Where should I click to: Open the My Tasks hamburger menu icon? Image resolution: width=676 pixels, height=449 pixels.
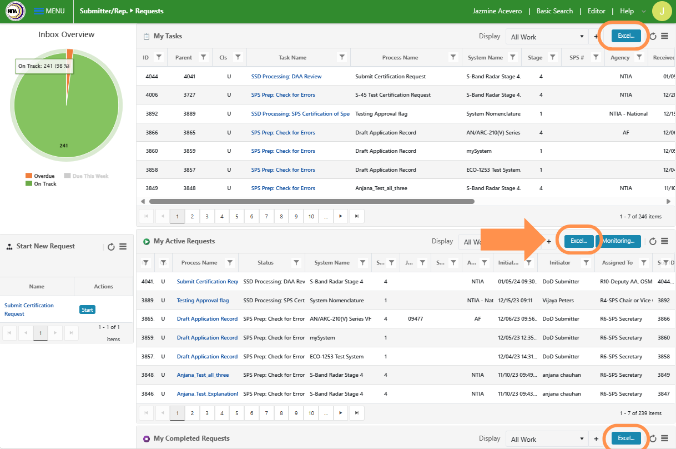point(664,37)
